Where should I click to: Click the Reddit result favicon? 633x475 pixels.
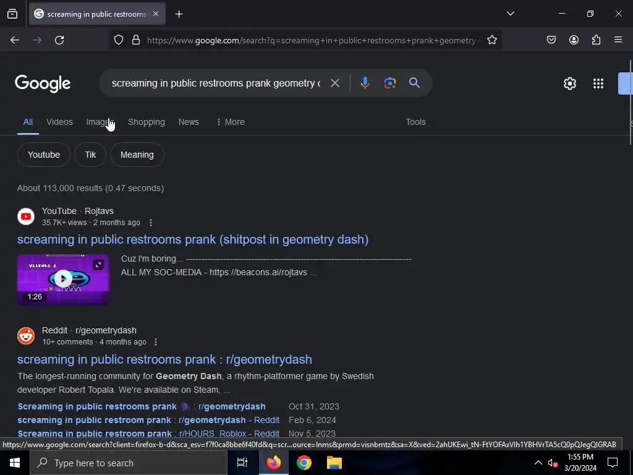pyautogui.click(x=26, y=336)
